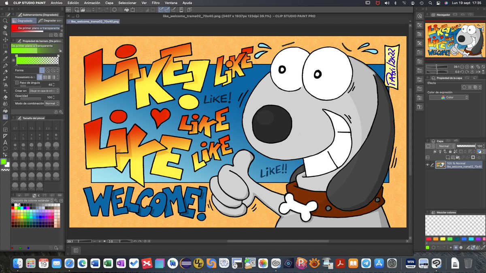This screenshot has height=273, width=486.
Task: Open save options arrow in command bar
Action: (93, 9)
